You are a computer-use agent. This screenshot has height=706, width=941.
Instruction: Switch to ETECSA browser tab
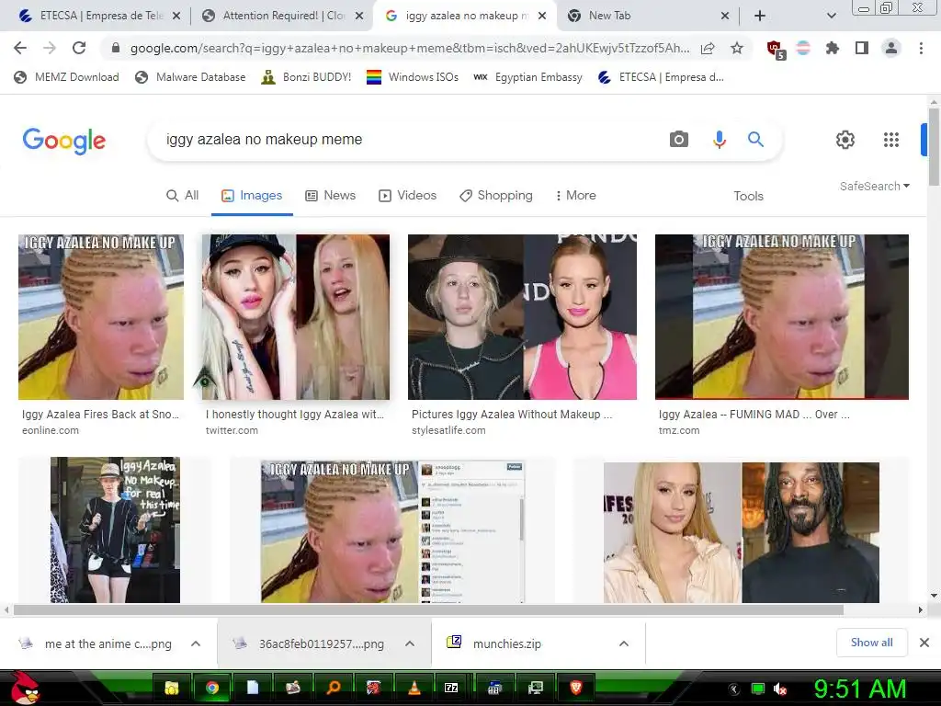99,16
